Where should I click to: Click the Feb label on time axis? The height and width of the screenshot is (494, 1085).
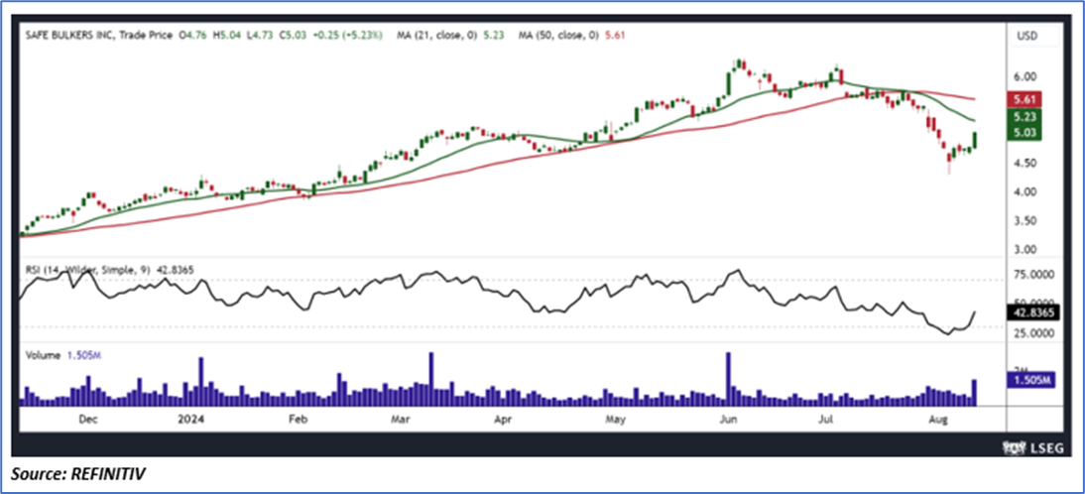[x=298, y=419]
